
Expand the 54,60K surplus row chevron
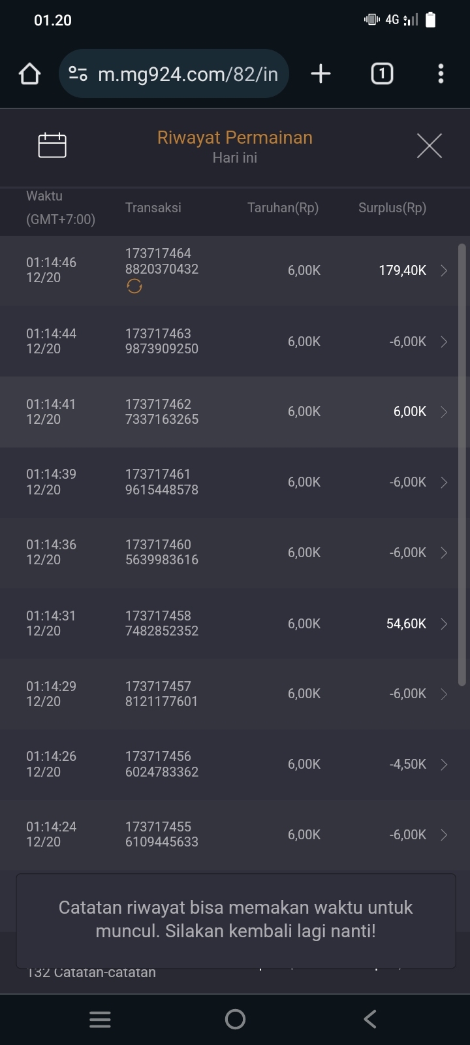tap(444, 624)
